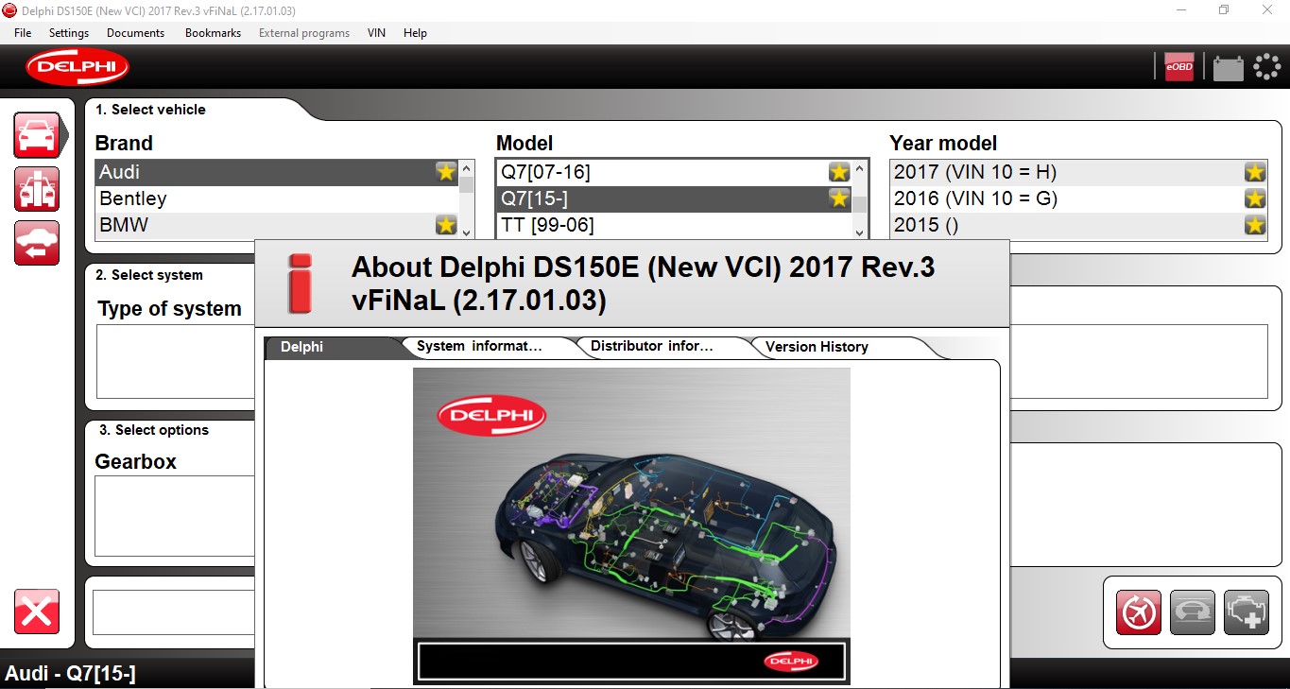Click the red X cancel icon
1290x689 pixels.
[37, 611]
